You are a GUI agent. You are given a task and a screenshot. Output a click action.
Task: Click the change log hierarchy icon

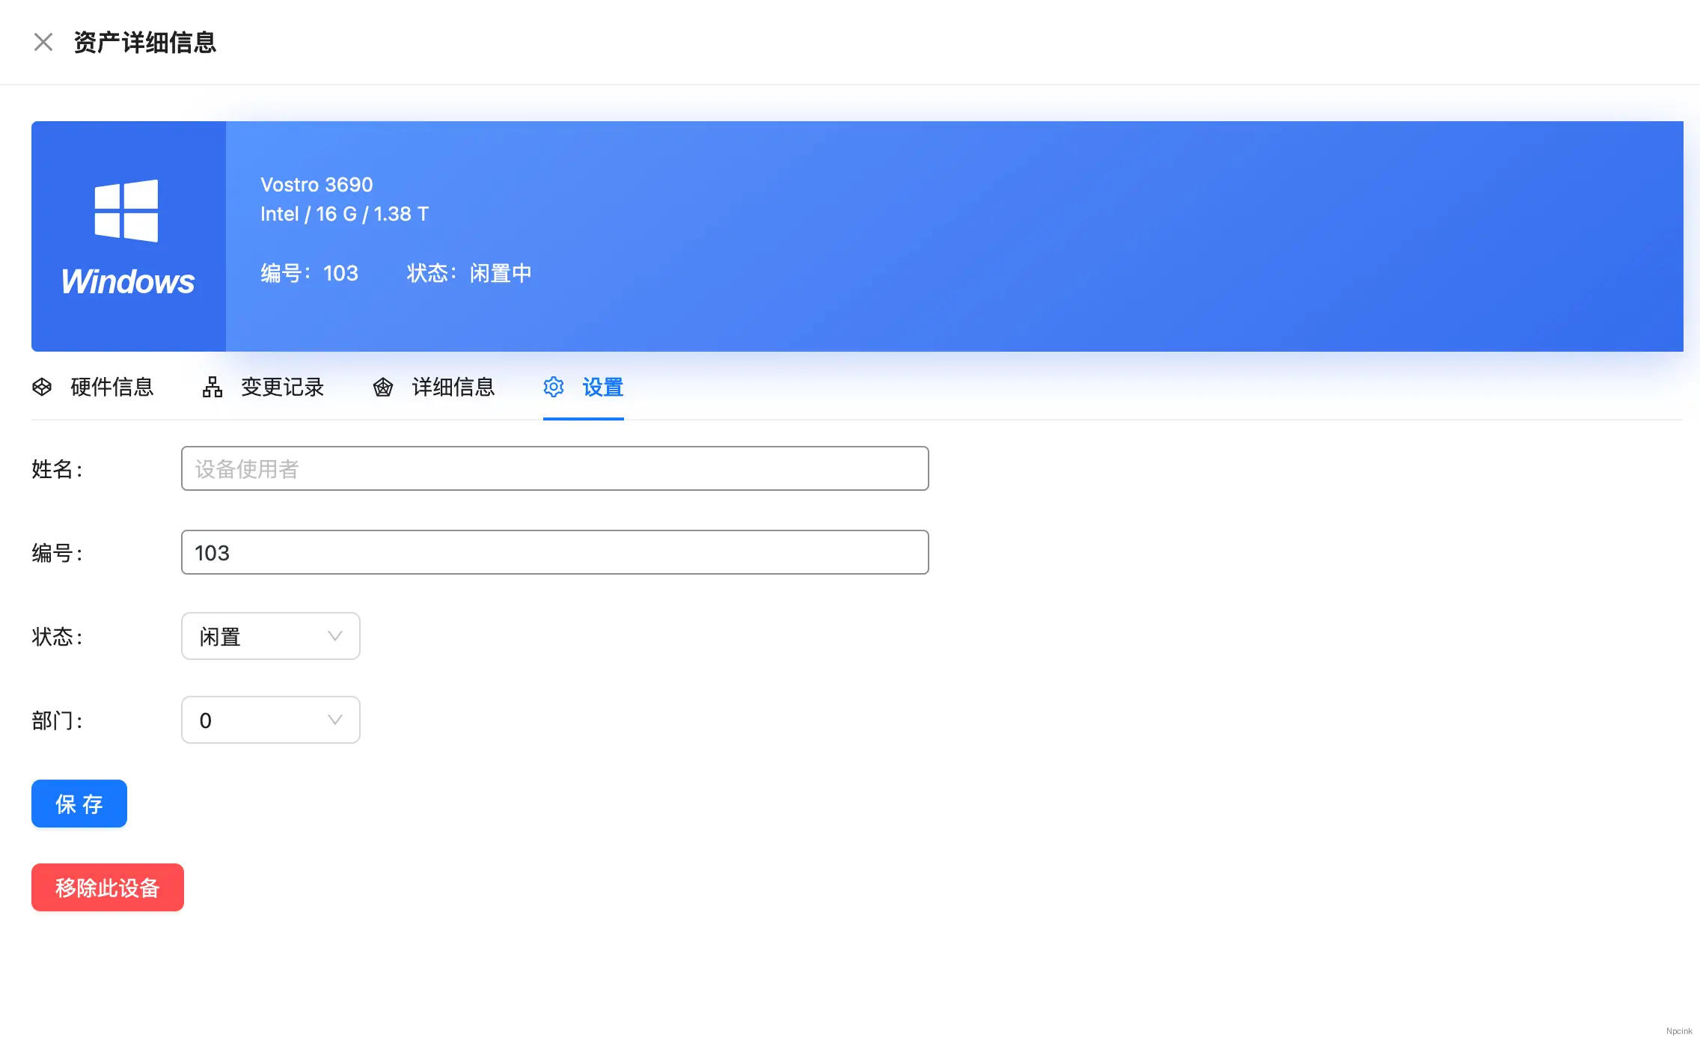212,387
